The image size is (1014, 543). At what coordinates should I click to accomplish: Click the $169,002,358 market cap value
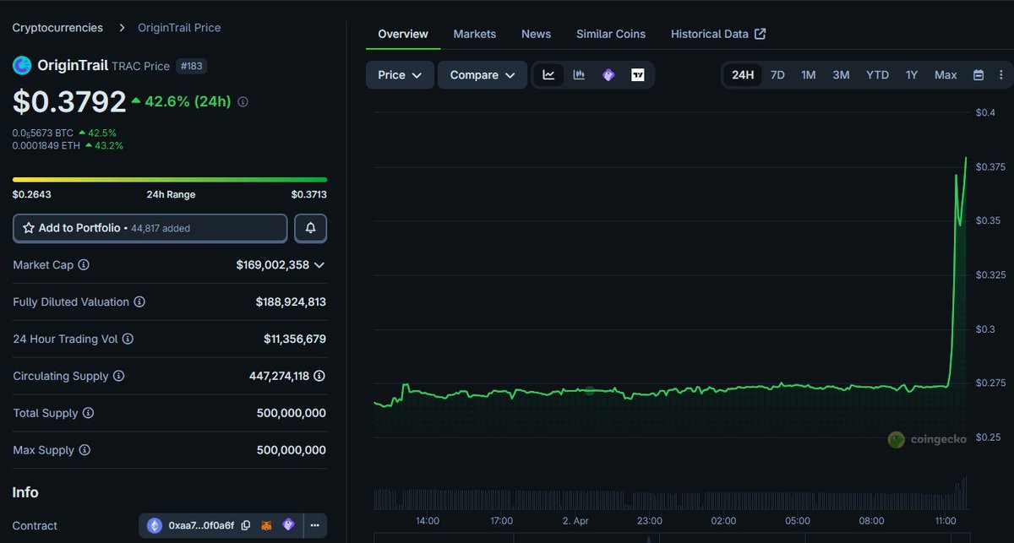[273, 265]
